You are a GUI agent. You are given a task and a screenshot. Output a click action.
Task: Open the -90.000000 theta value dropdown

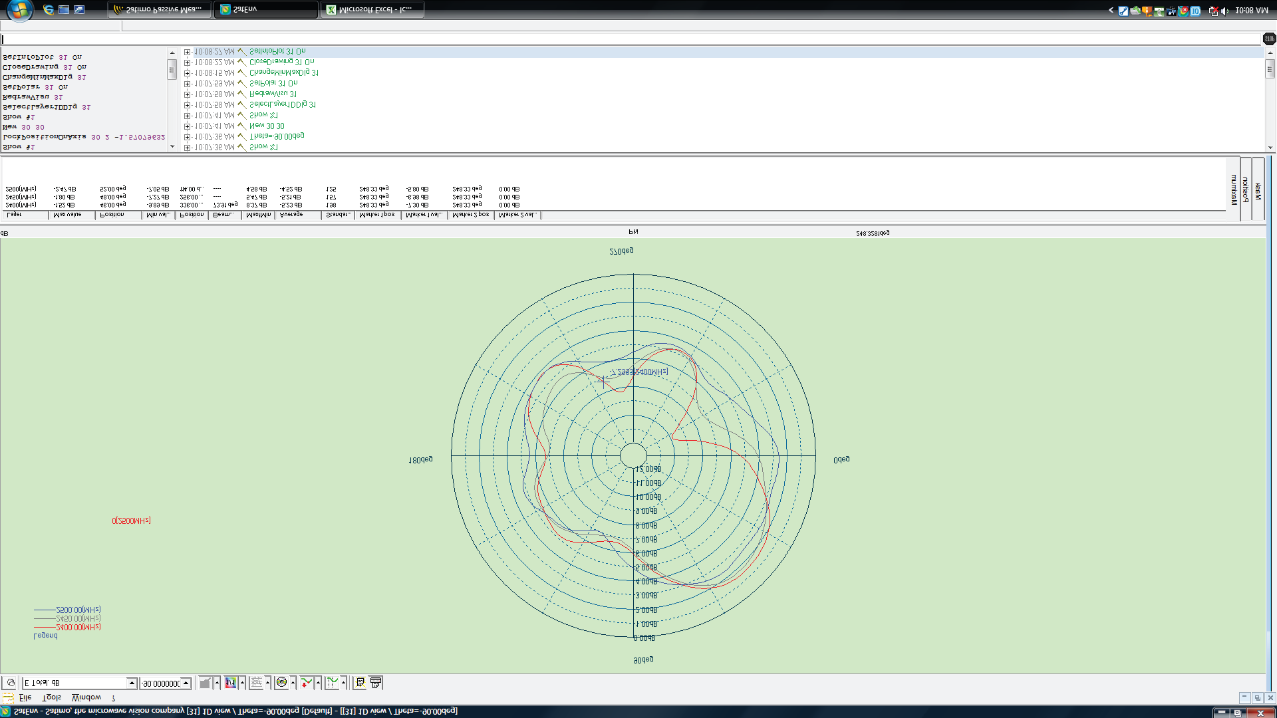[x=186, y=683]
